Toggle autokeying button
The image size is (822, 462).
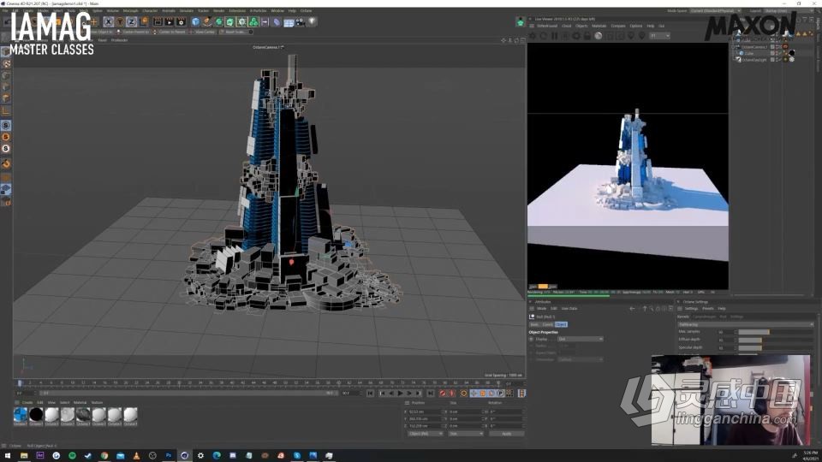pos(451,394)
